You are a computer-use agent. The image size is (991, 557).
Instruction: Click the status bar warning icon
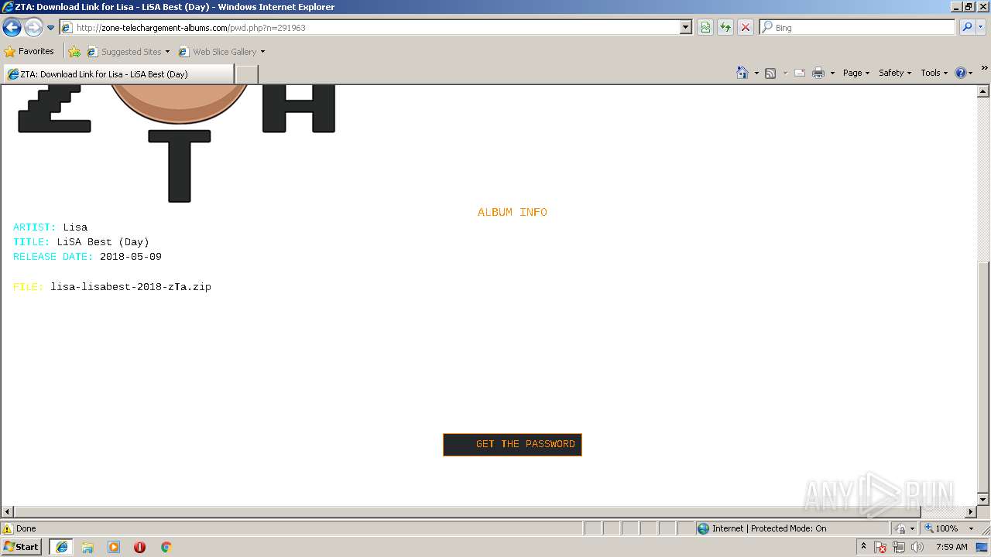[x=8, y=528]
